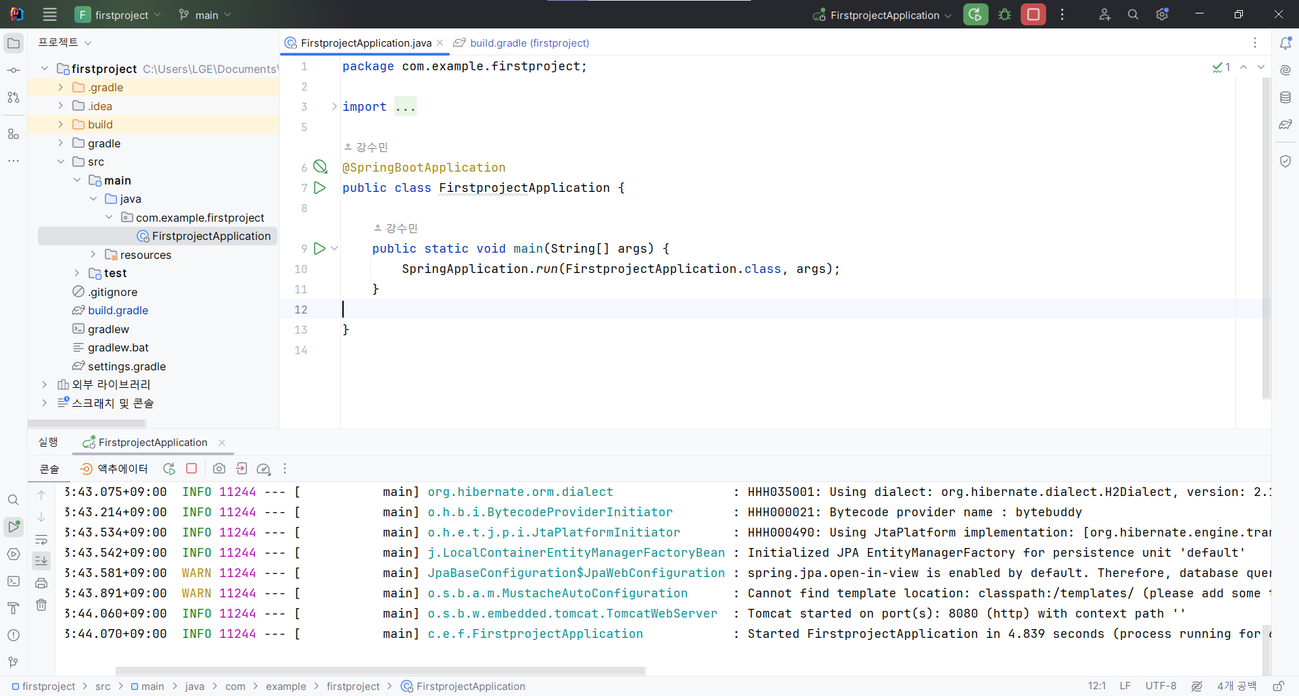
Task: Click the editor vertical scrollbar
Action: point(1267,238)
